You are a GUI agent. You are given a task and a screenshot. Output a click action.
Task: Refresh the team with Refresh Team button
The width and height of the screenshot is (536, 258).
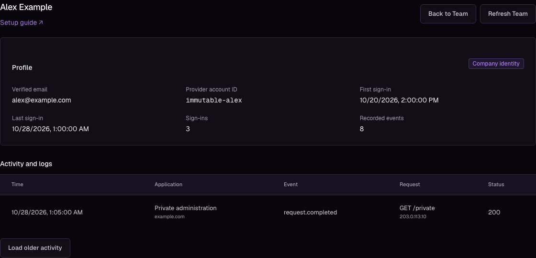click(x=508, y=14)
